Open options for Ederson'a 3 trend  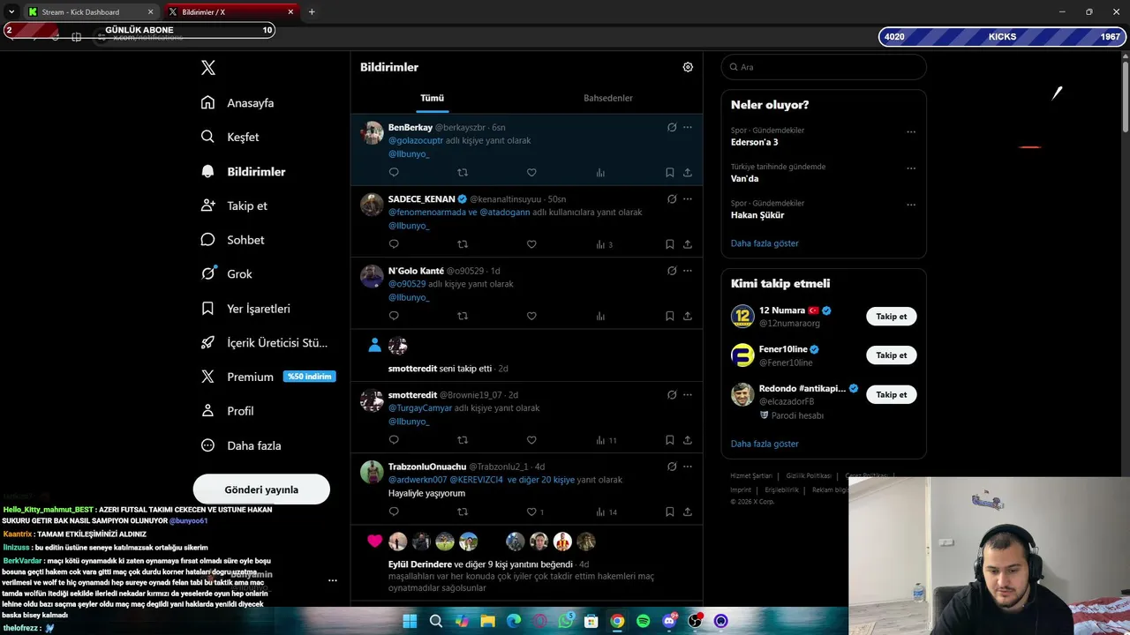click(x=911, y=132)
